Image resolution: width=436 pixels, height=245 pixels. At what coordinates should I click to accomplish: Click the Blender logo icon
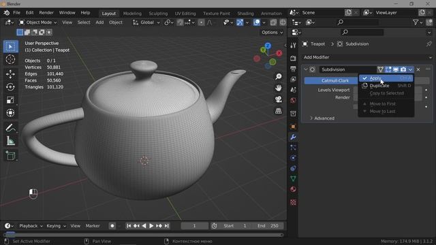point(6,13)
